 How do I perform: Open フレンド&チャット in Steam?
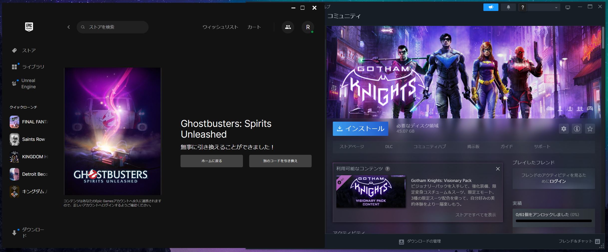575,241
